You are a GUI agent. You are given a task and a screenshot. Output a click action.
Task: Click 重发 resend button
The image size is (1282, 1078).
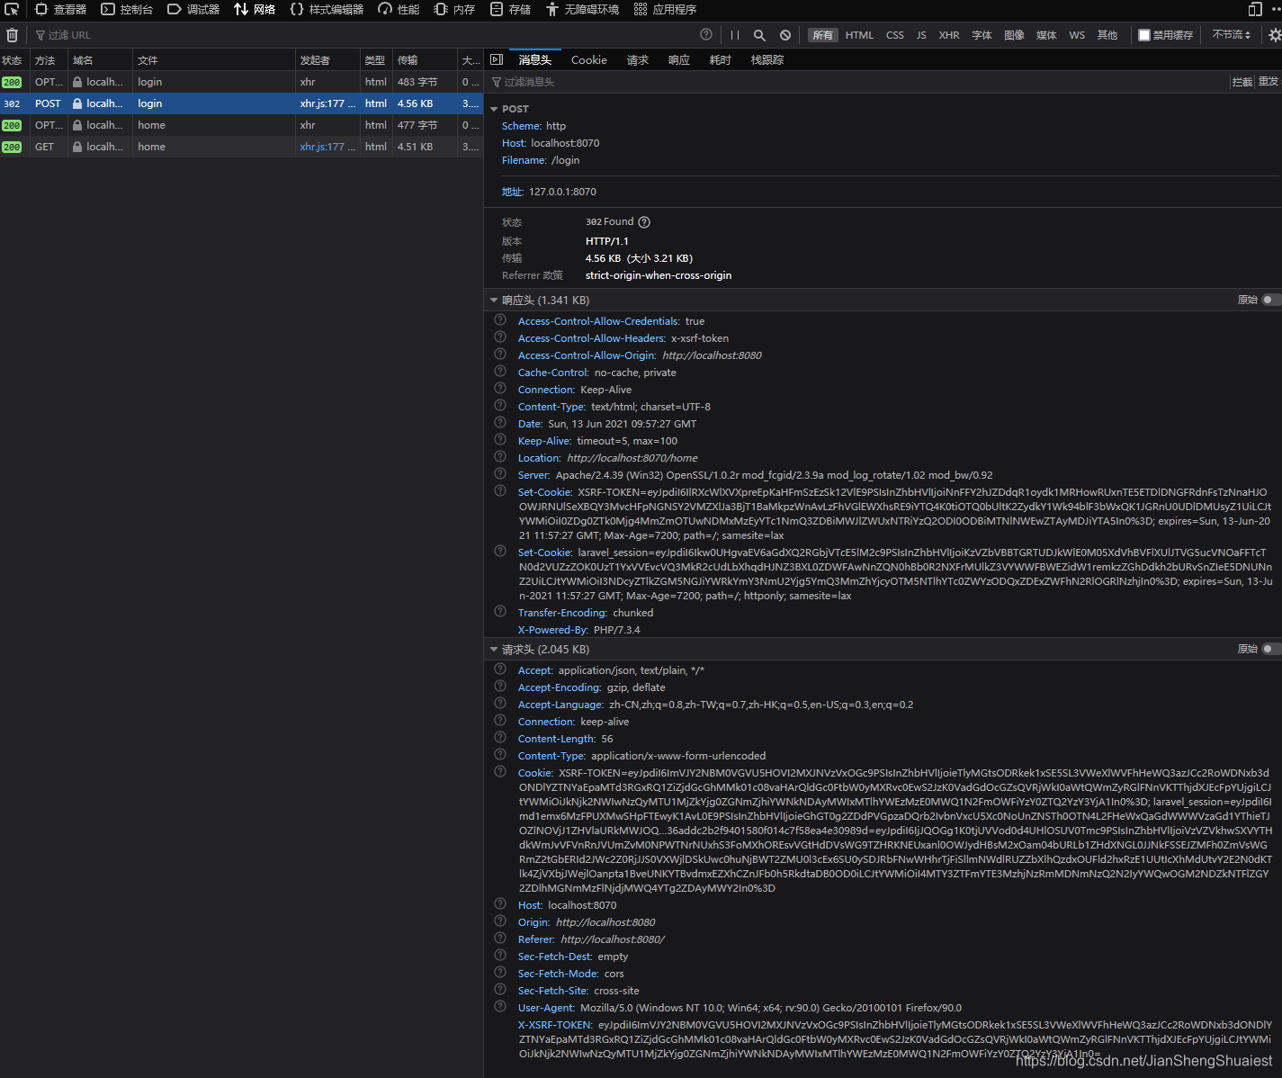click(1269, 82)
